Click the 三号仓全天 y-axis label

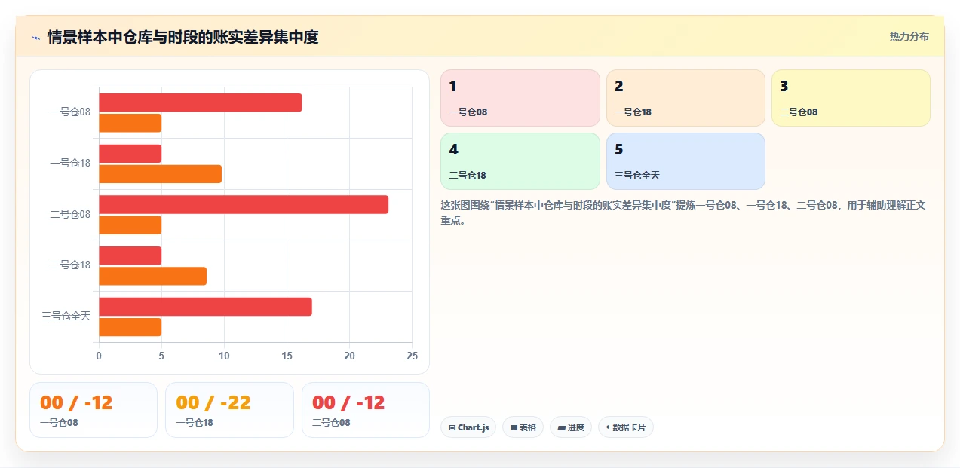[x=66, y=317]
